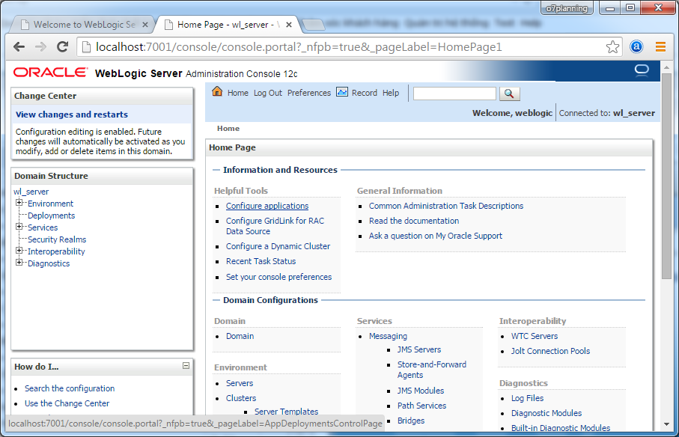Click in the console search field
Viewport: 679px width, 437px height.
coord(454,94)
